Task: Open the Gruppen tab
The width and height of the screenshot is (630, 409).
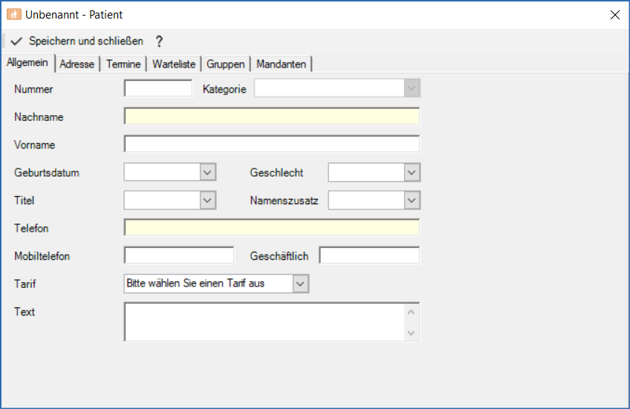Action: pyautogui.click(x=226, y=65)
